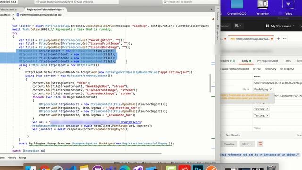This screenshot has height=170, width=302.
Task: Click the Visualize button in Postman response
Action: tap(229, 144)
